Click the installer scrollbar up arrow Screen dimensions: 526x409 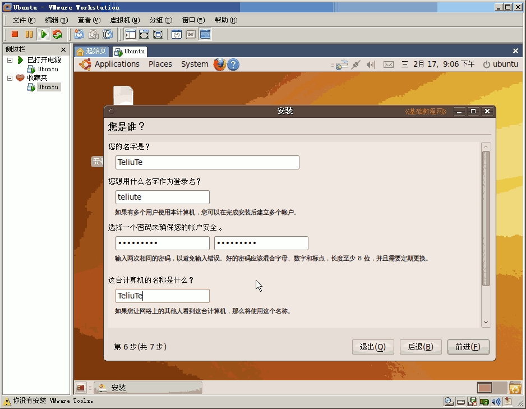coord(486,146)
